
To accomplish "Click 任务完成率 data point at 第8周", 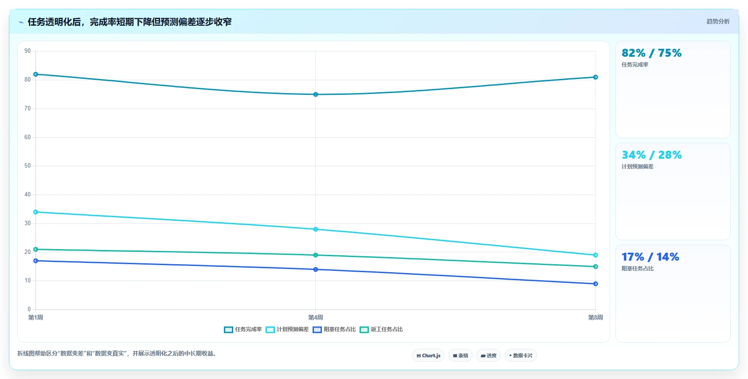I will pos(595,77).
